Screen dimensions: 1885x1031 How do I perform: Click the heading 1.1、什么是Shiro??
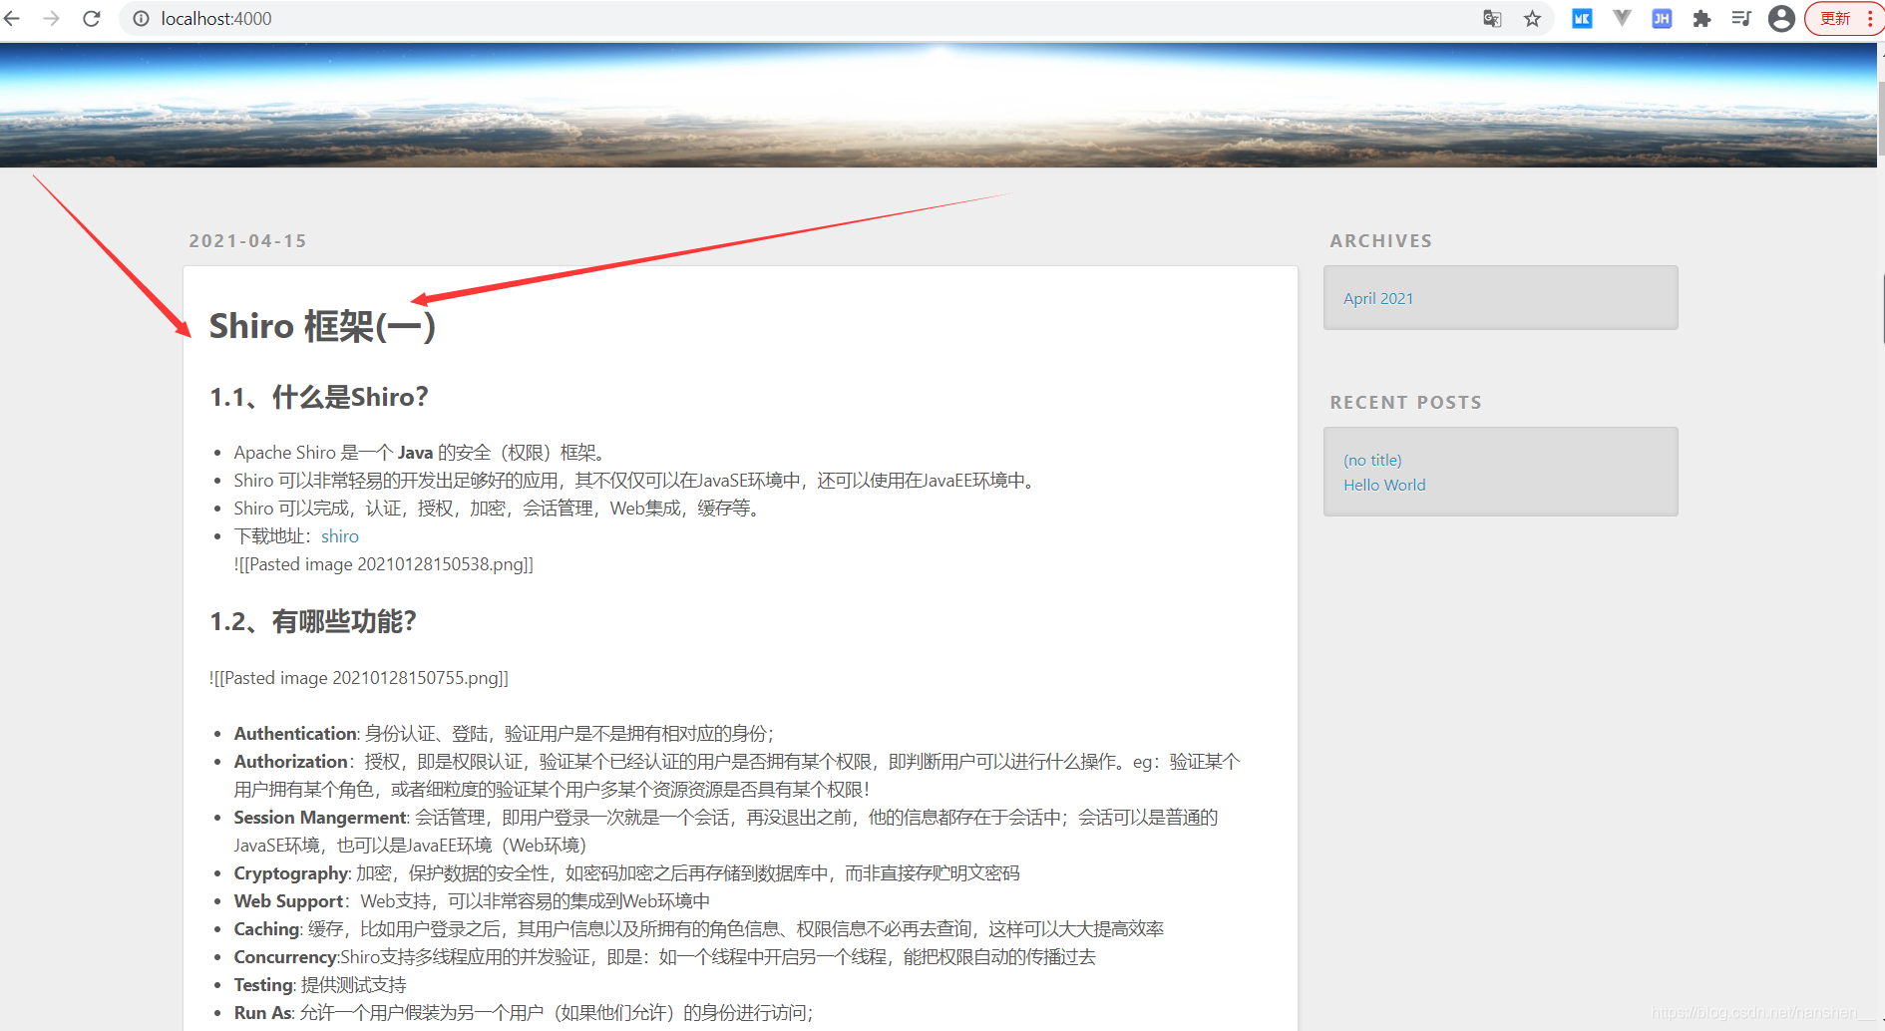pyautogui.click(x=319, y=397)
